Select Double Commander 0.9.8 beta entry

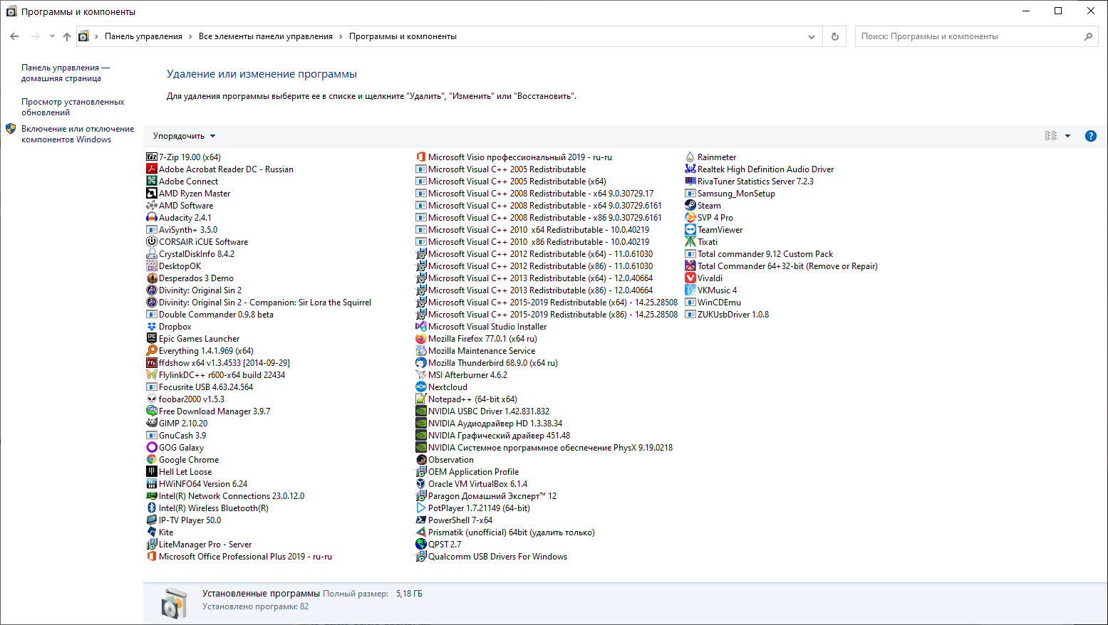[210, 315]
